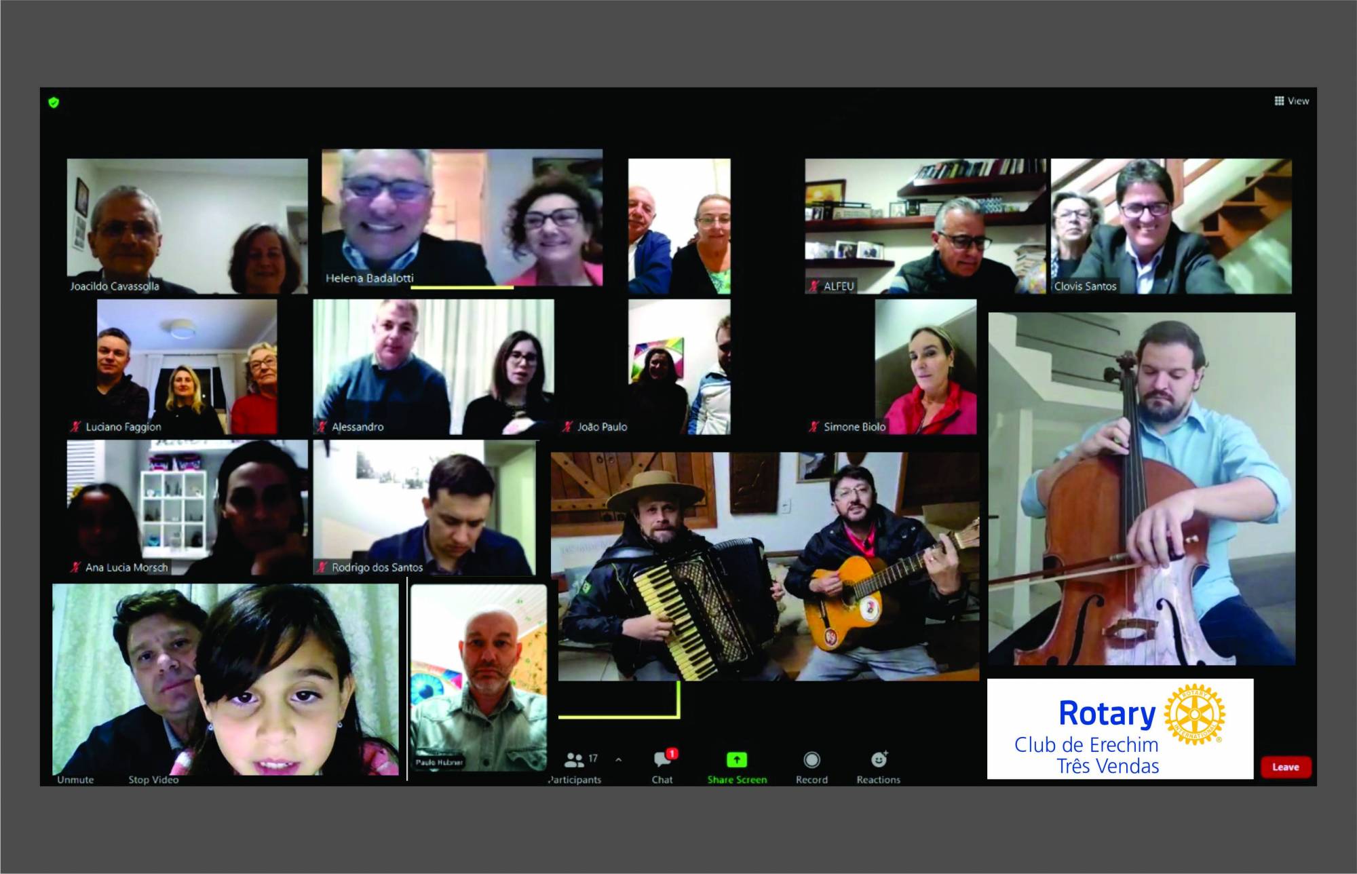Click the Share Screen text label
Screen dimensions: 1357x874
point(737,780)
